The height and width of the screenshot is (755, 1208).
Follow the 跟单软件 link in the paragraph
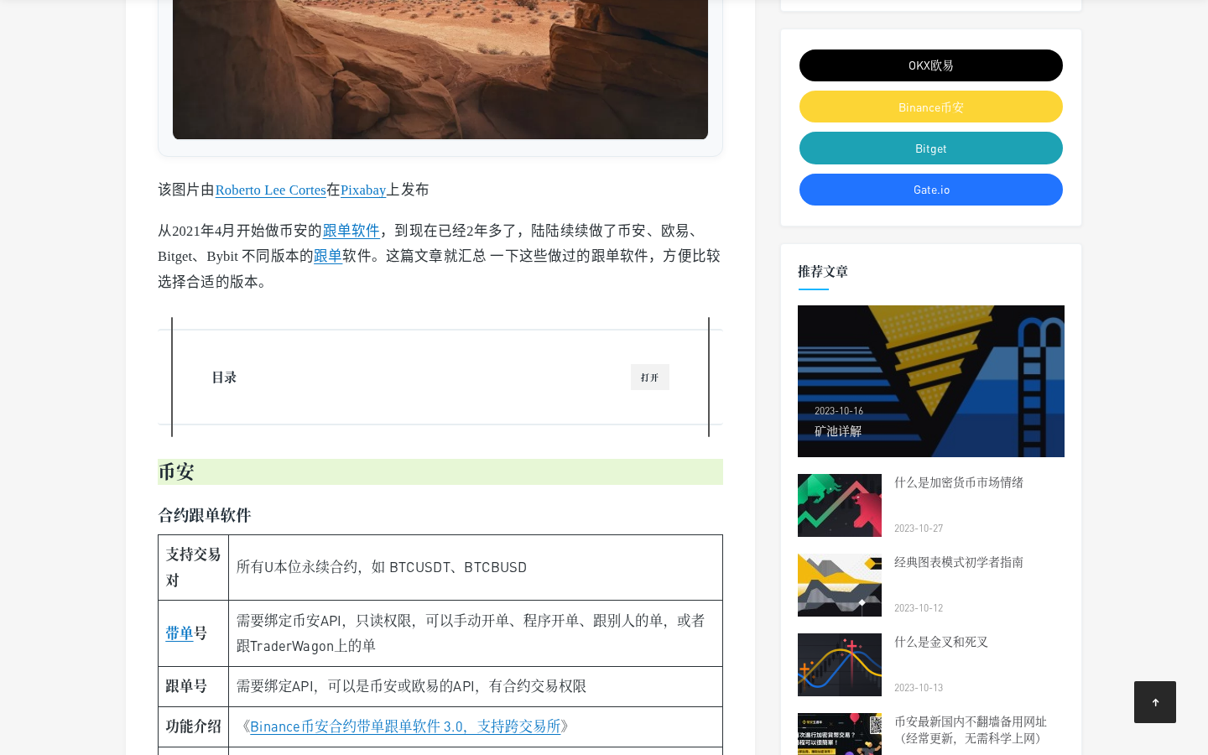pyautogui.click(x=351, y=231)
